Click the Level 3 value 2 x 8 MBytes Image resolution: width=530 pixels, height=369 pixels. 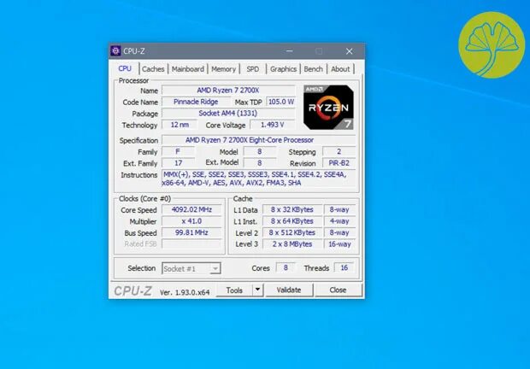[292, 243]
